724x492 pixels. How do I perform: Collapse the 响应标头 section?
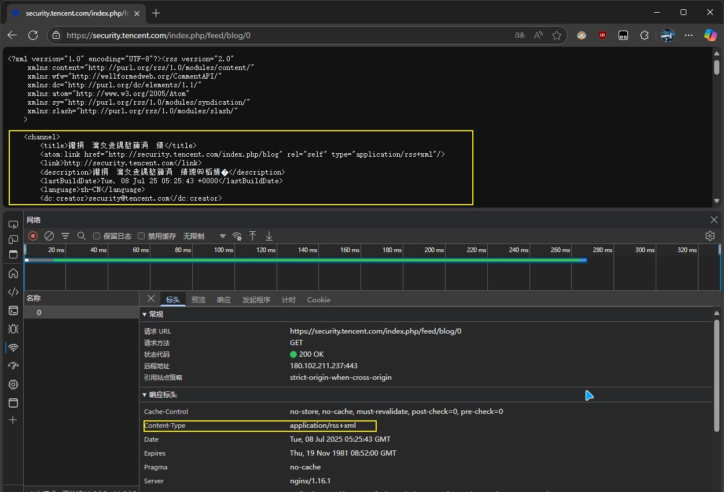click(x=145, y=395)
